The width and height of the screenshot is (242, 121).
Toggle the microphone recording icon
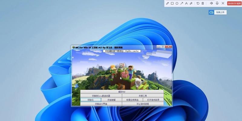217,3
